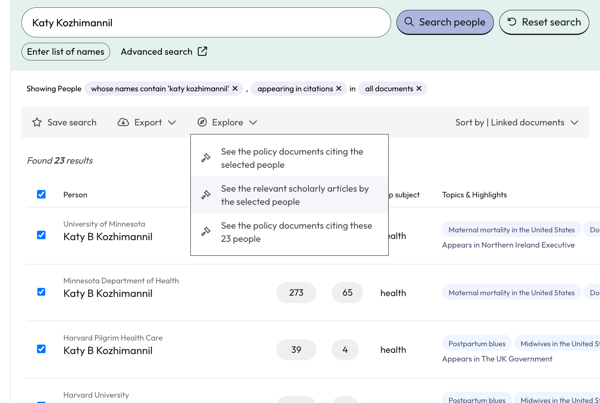Click the star icon for Save search
600x403 pixels.
pyautogui.click(x=37, y=122)
